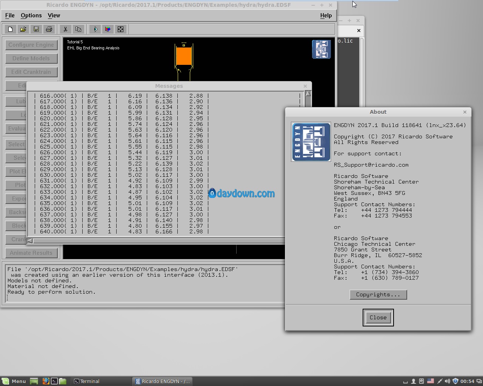The image size is (483, 386).
Task: Close the About dialog with Close button
Action: (x=378, y=318)
